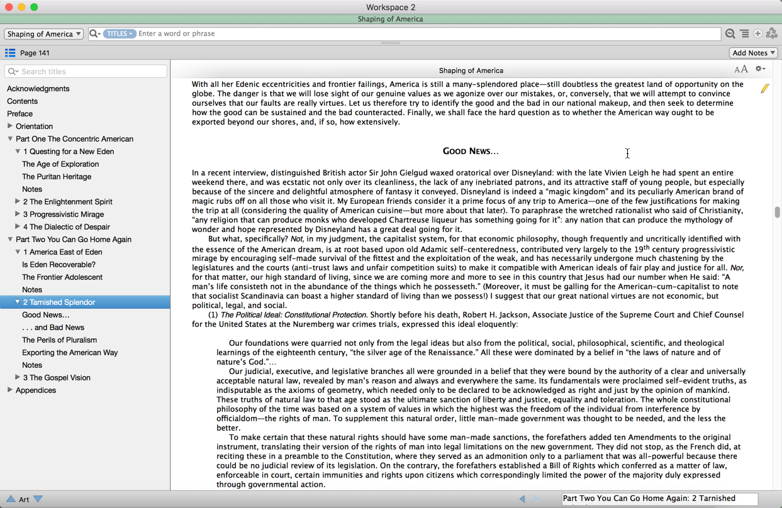Click the plus circle icon in the search toolbar
This screenshot has width=782, height=508.
point(758,34)
